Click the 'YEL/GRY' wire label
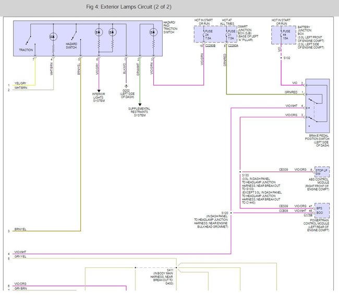This screenshot has width=339, height=295. pos(20,83)
